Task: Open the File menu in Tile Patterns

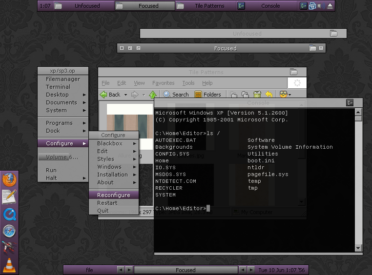Action: (x=105, y=83)
